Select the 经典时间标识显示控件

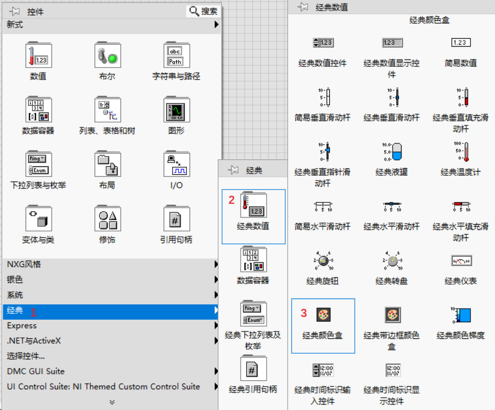click(392, 370)
